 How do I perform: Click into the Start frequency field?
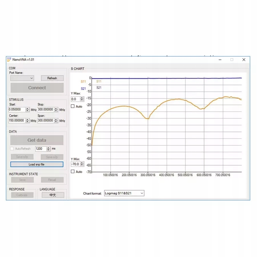click(x=17, y=109)
